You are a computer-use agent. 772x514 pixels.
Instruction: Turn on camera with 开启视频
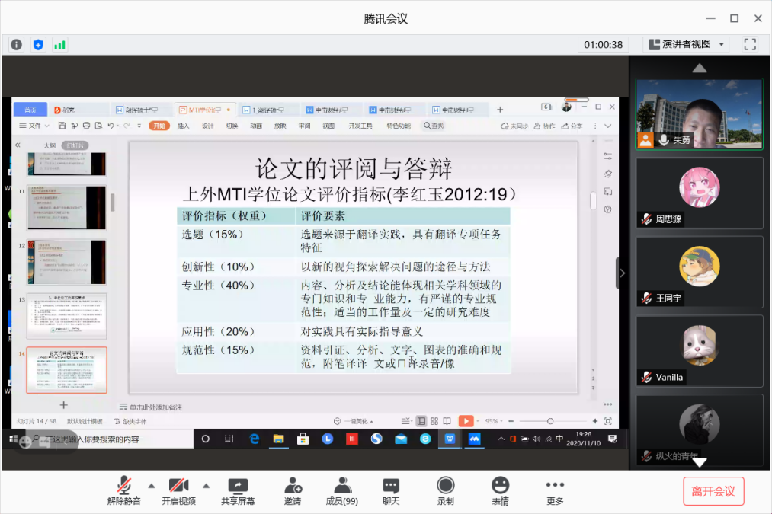coord(178,491)
